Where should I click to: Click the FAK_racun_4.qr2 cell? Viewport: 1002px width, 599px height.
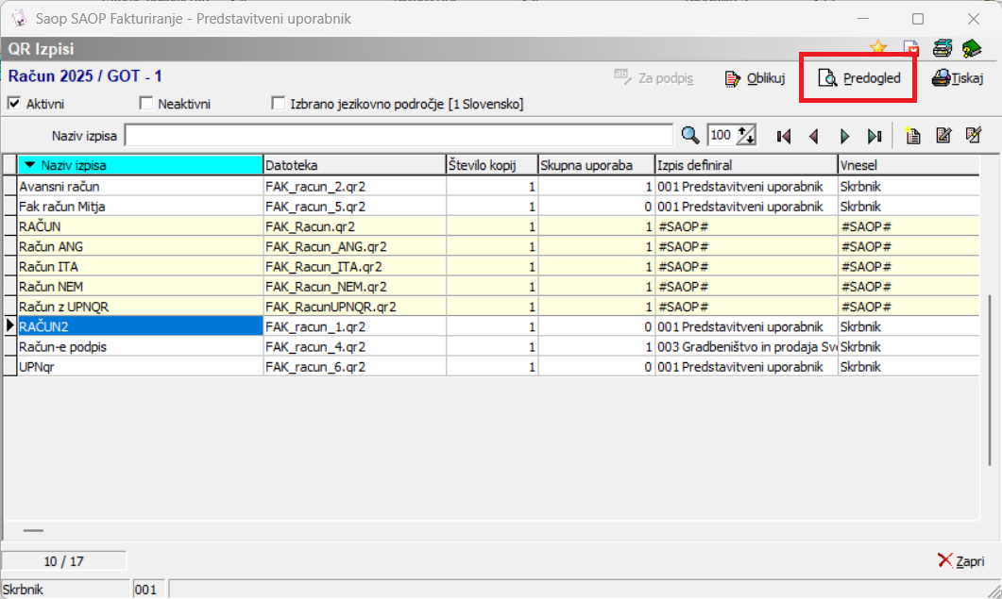click(355, 347)
